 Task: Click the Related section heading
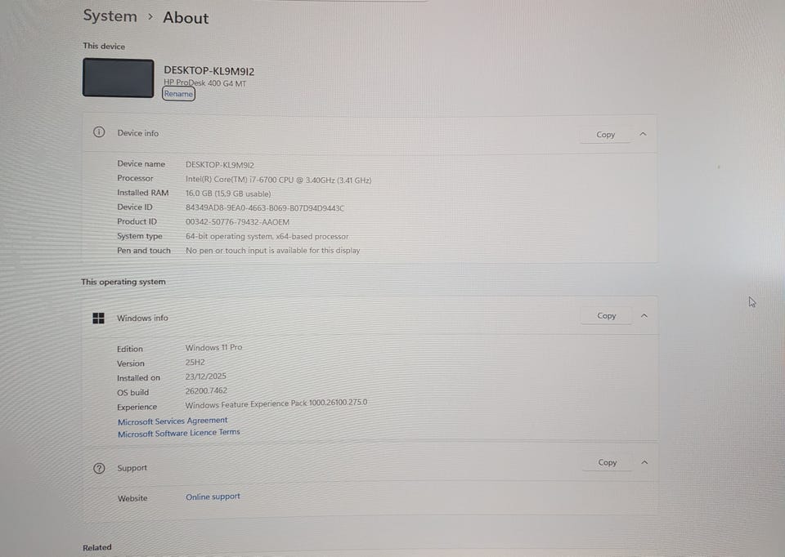97,547
